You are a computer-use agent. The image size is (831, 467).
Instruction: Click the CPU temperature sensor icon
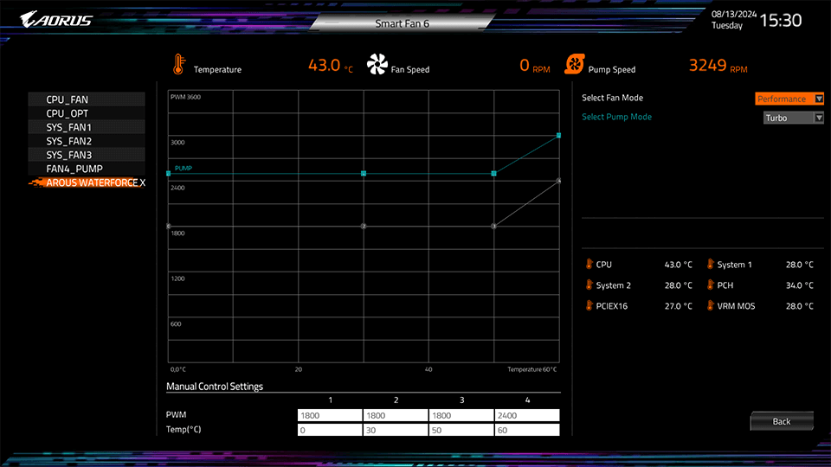click(588, 265)
